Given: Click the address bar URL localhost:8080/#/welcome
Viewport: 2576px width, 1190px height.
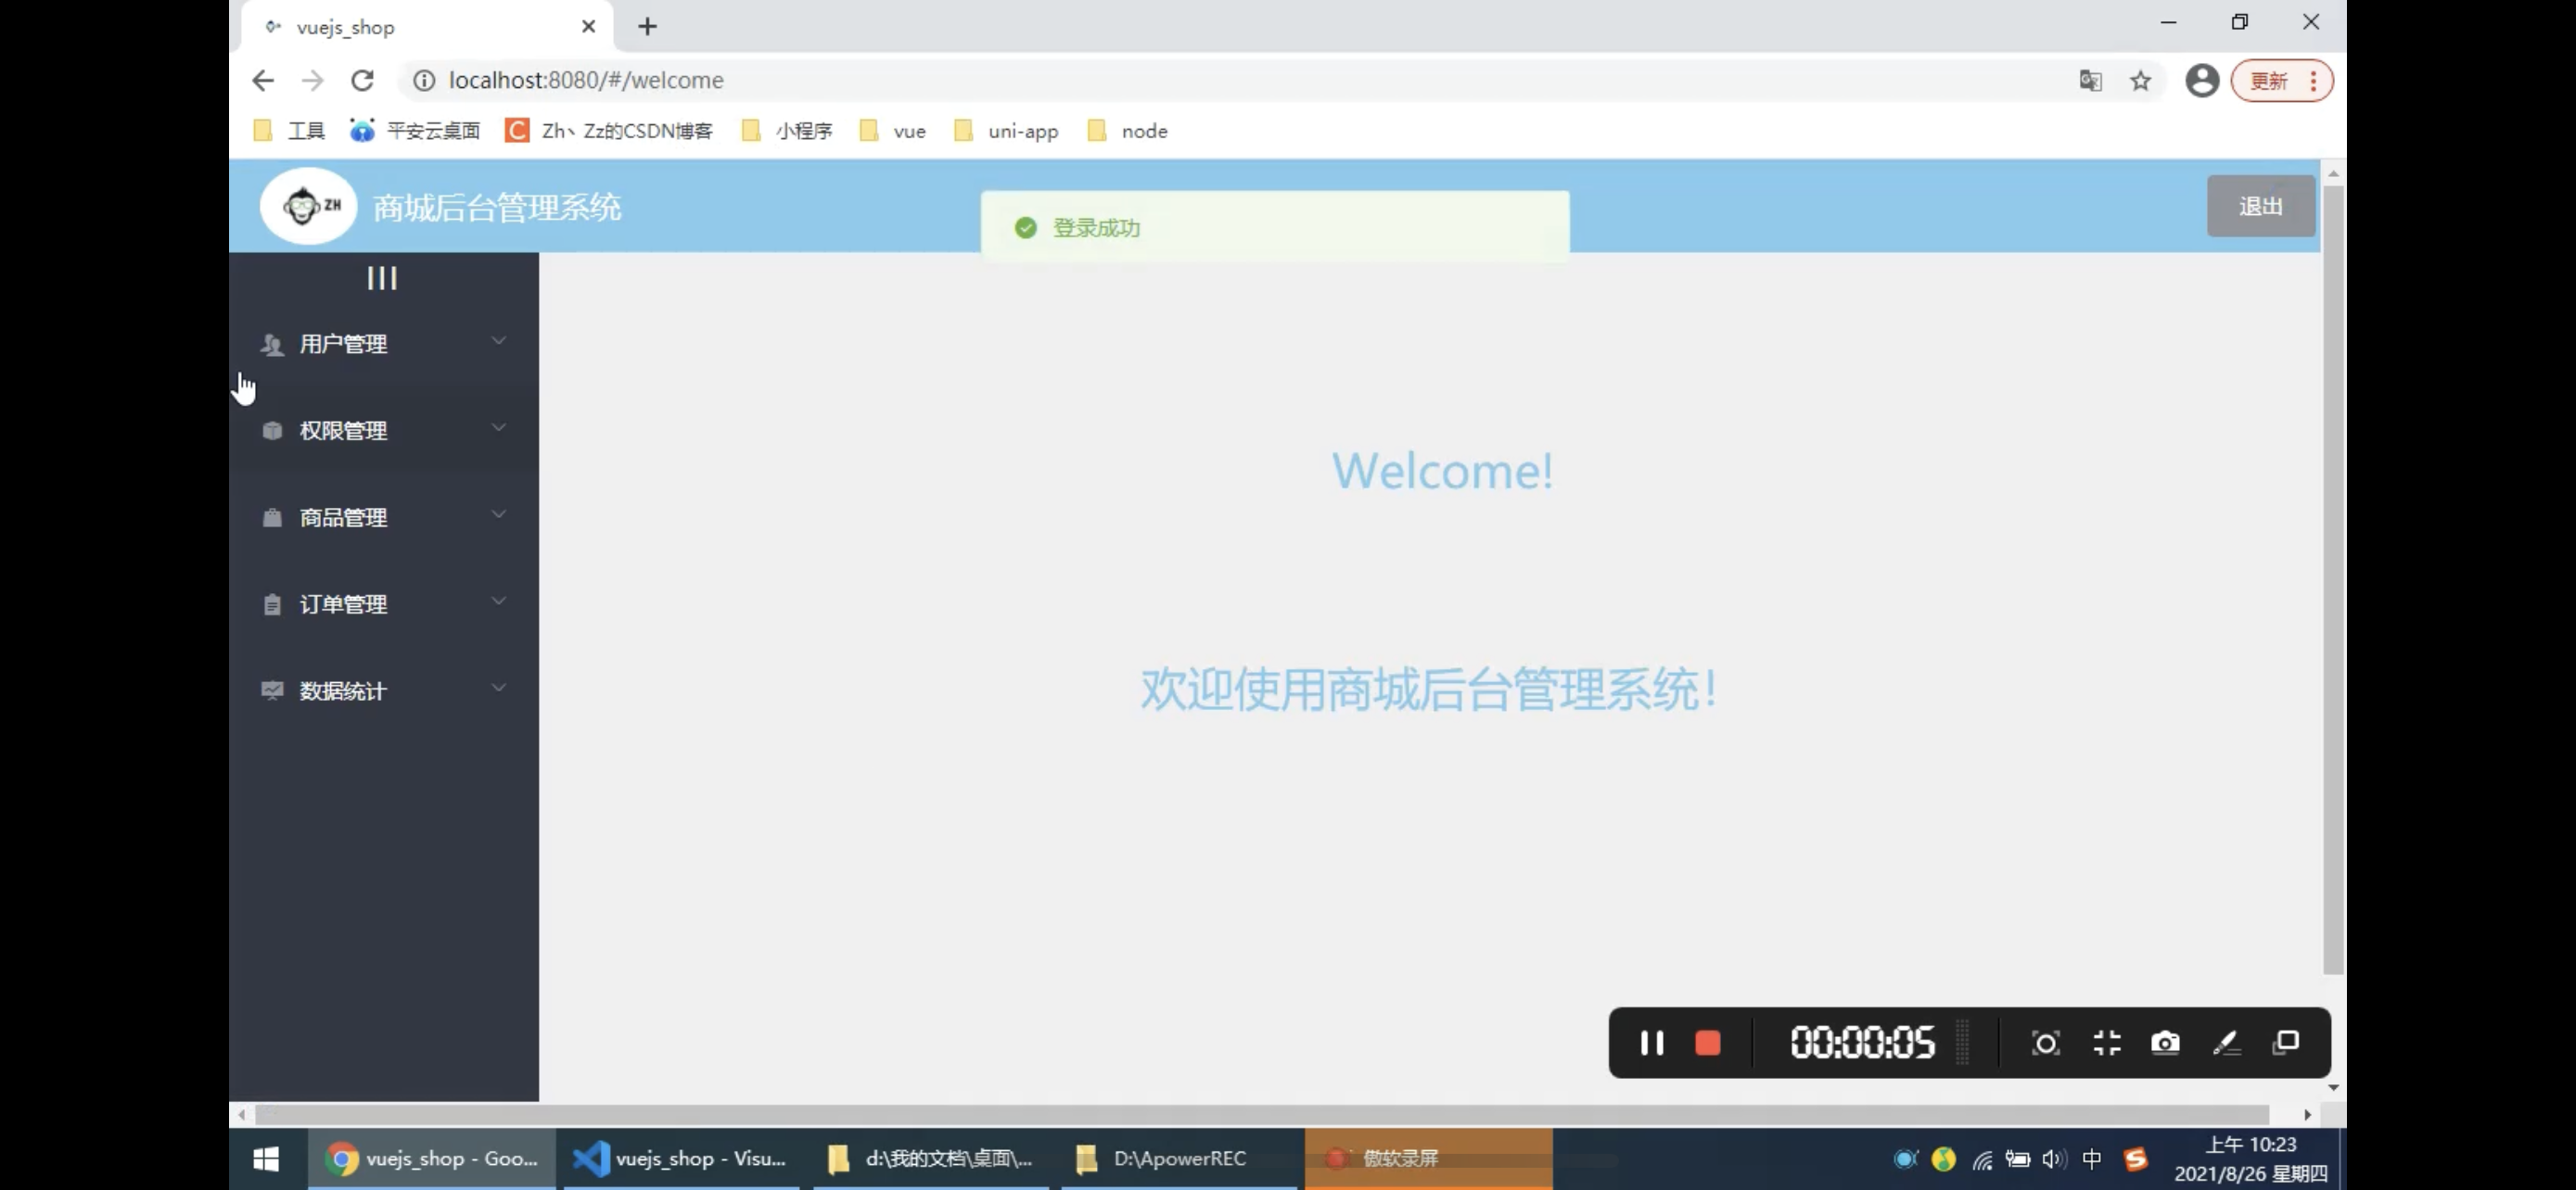Looking at the screenshot, I should click(586, 80).
